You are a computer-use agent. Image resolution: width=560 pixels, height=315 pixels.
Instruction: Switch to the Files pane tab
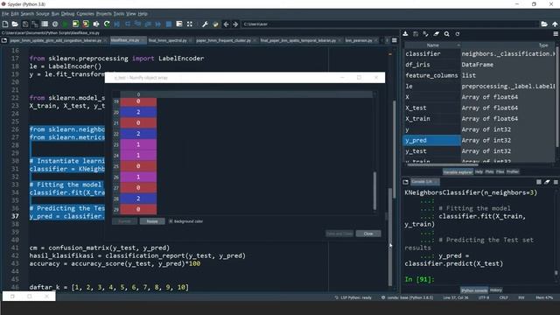pos(500,171)
